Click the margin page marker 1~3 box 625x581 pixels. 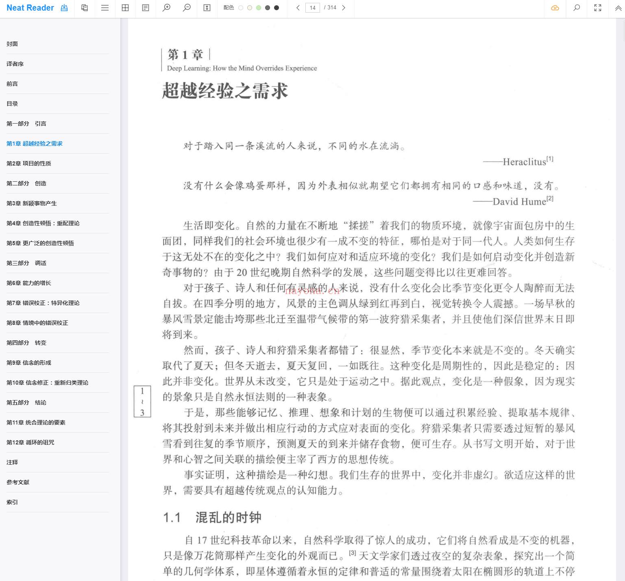point(142,401)
